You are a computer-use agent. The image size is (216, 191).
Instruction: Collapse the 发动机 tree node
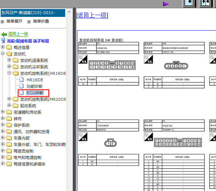[3, 53]
